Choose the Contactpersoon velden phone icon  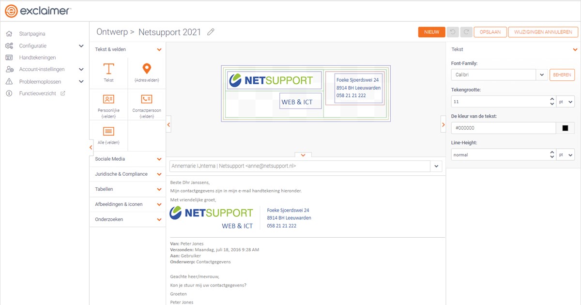pyautogui.click(x=146, y=99)
